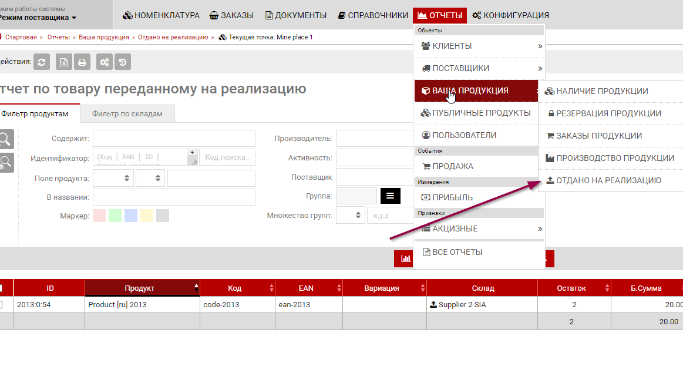Switch to Фильтр по складам tab
This screenshot has height=373, width=683.
click(x=127, y=113)
